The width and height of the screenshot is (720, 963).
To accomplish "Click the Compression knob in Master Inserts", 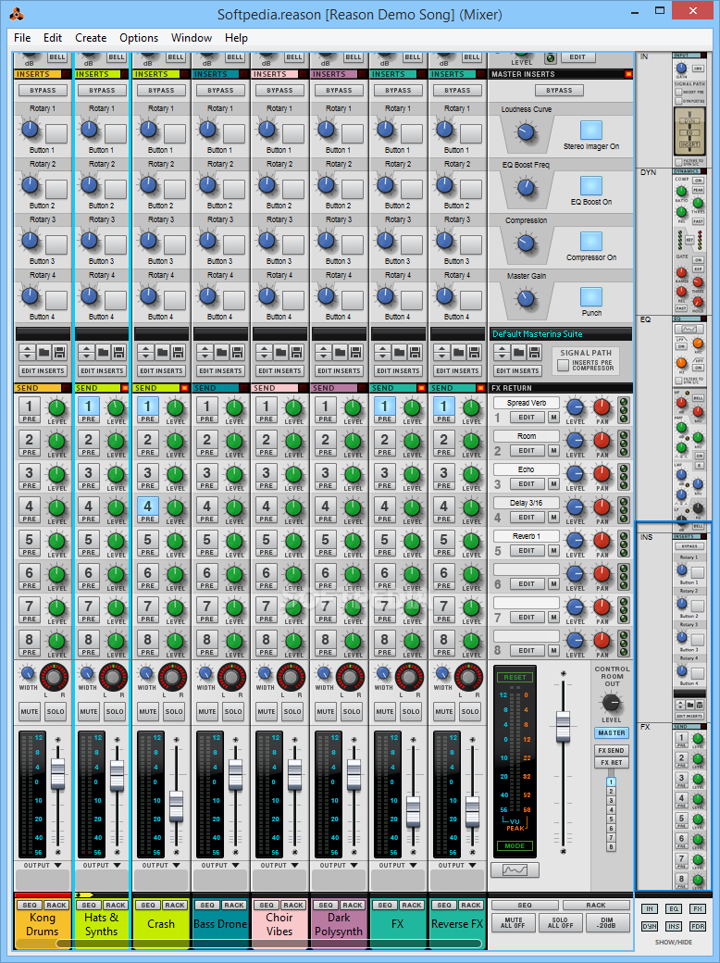I will tap(526, 244).
